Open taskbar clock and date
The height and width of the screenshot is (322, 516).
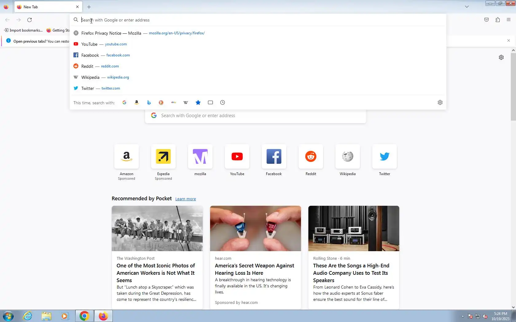[500, 316]
